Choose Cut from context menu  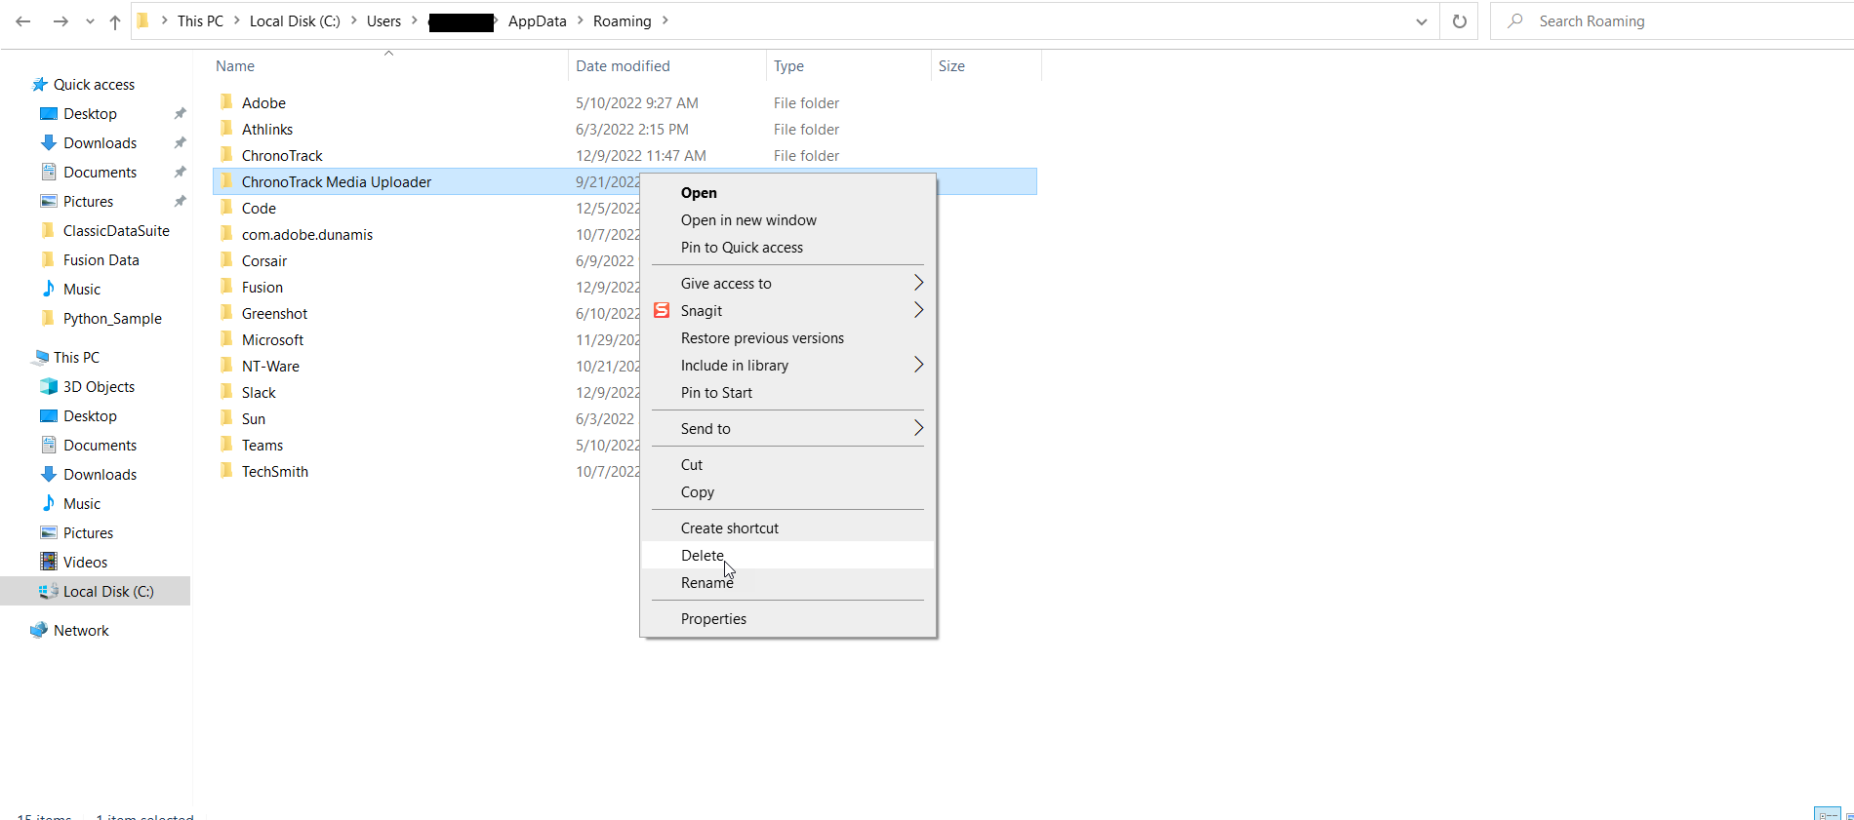point(787,465)
